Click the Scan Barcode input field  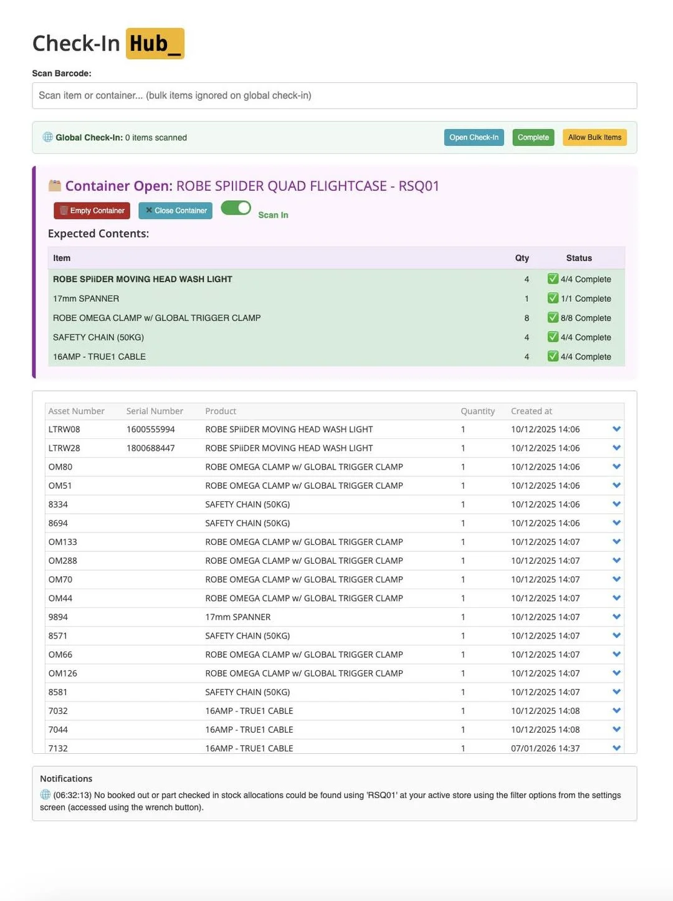click(x=334, y=95)
